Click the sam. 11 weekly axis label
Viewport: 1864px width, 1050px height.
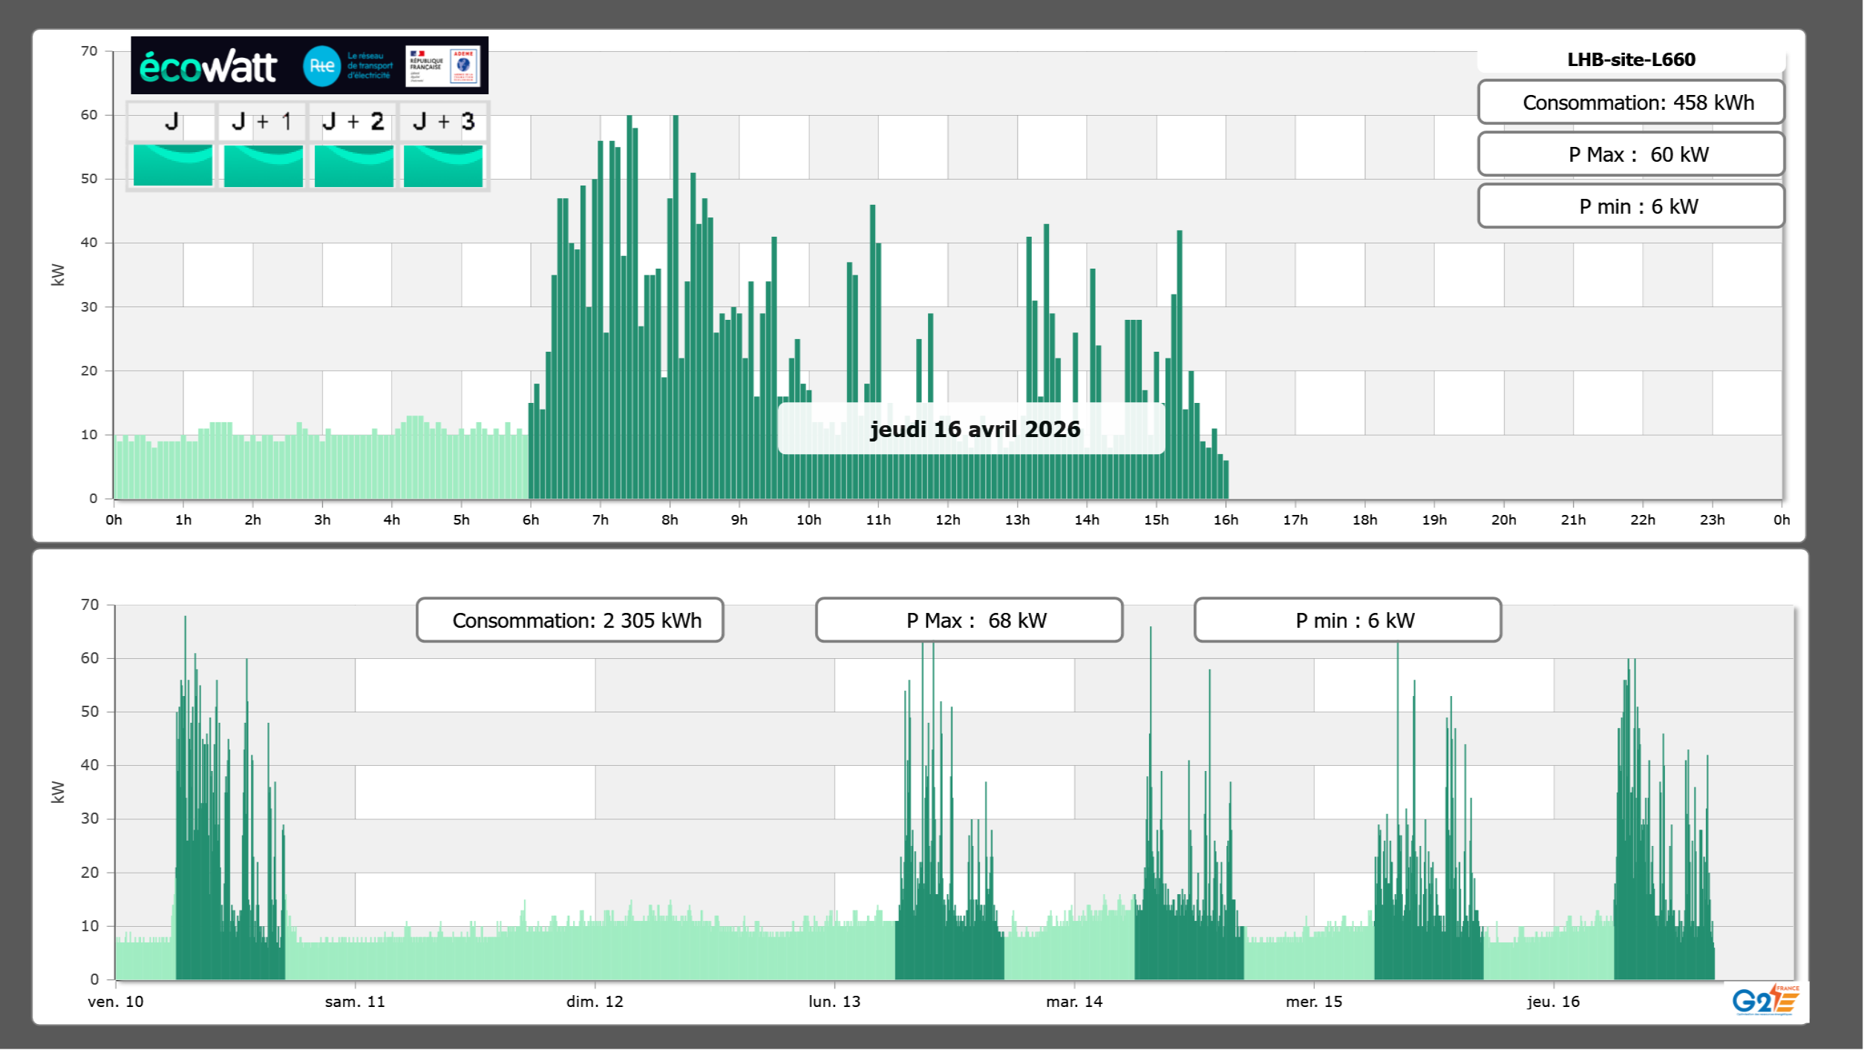pos(355,1002)
